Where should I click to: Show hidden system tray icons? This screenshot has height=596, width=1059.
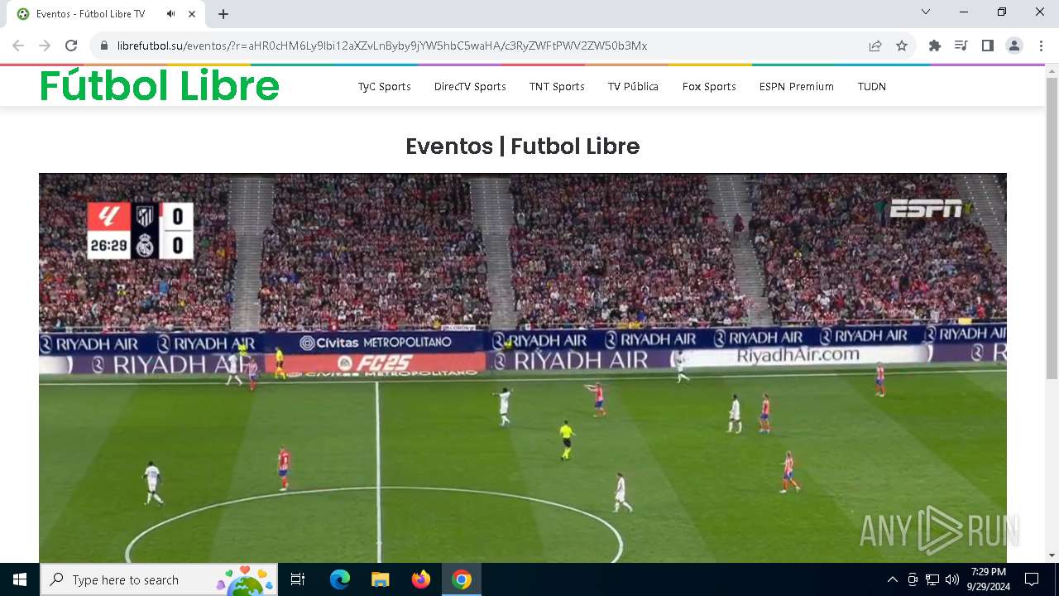click(892, 579)
